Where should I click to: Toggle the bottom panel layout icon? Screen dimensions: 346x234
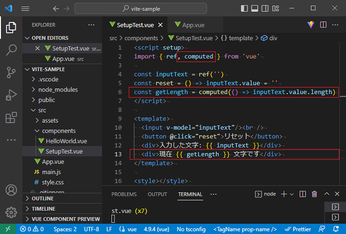click(254, 8)
